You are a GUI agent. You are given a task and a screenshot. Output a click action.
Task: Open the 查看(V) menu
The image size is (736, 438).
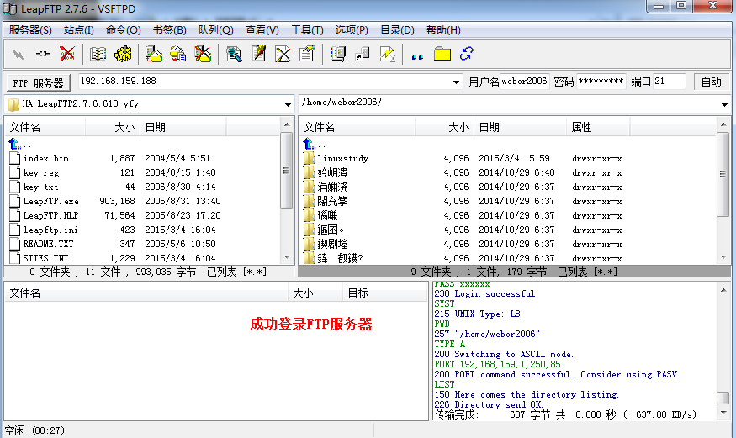point(262,30)
